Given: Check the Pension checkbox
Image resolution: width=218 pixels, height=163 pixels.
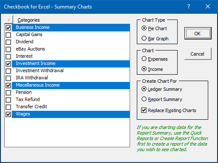Looking at the screenshot, I should [8, 93].
